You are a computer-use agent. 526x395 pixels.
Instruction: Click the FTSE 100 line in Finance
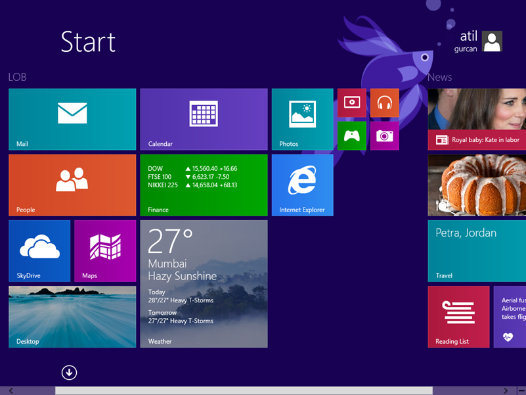click(x=188, y=177)
